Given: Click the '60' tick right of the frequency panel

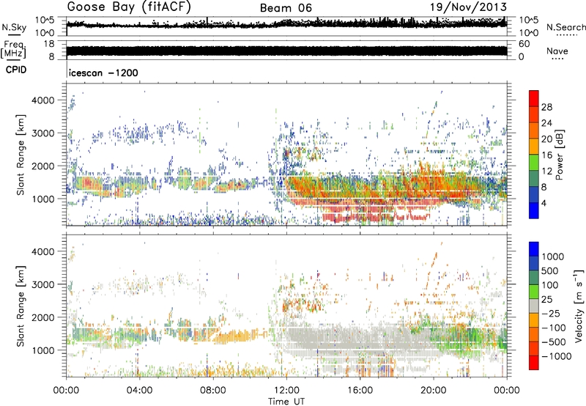Looking at the screenshot, I should [x=524, y=44].
